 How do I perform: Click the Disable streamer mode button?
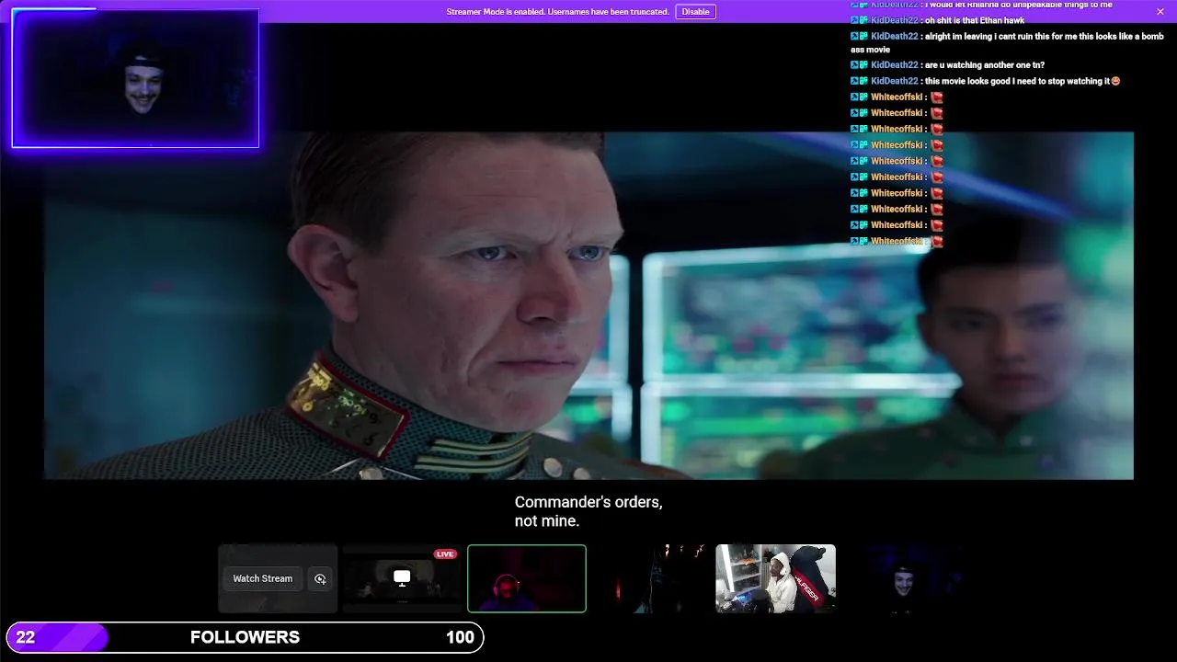(x=695, y=12)
